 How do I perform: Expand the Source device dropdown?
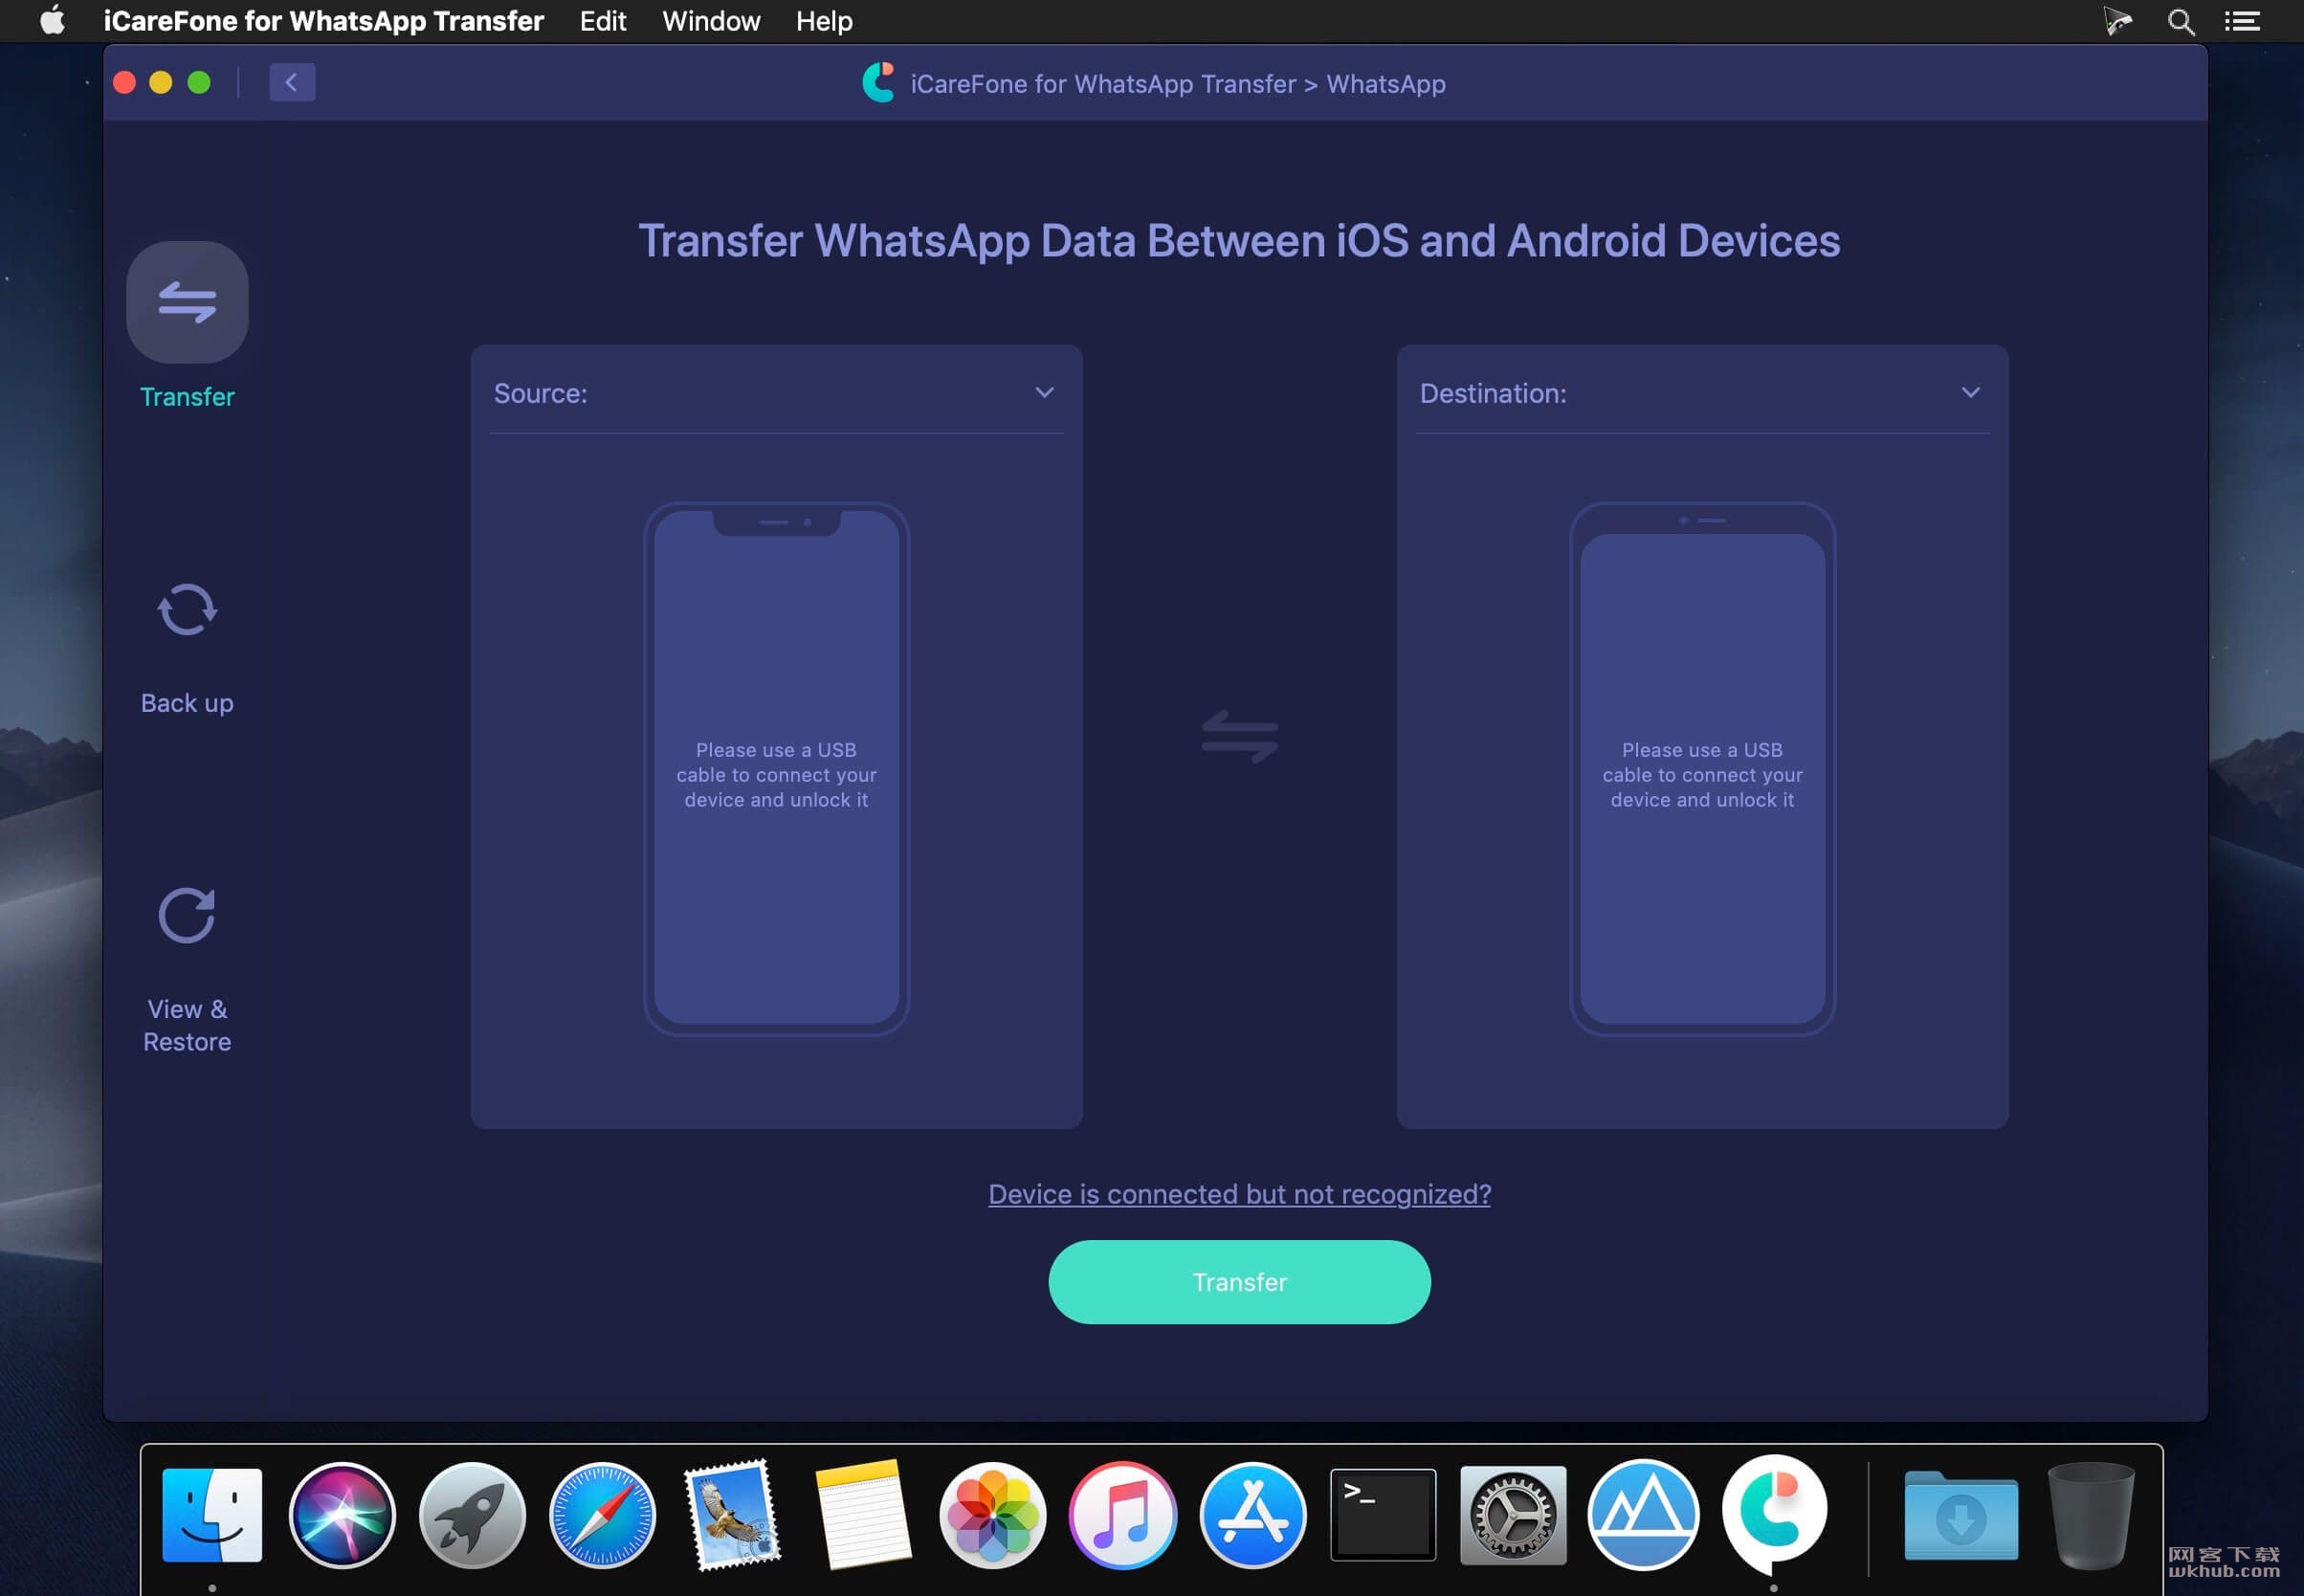(x=1044, y=393)
